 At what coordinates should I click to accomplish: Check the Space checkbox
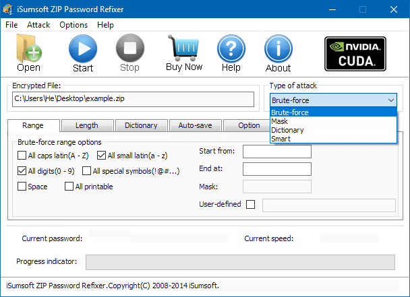point(22,187)
